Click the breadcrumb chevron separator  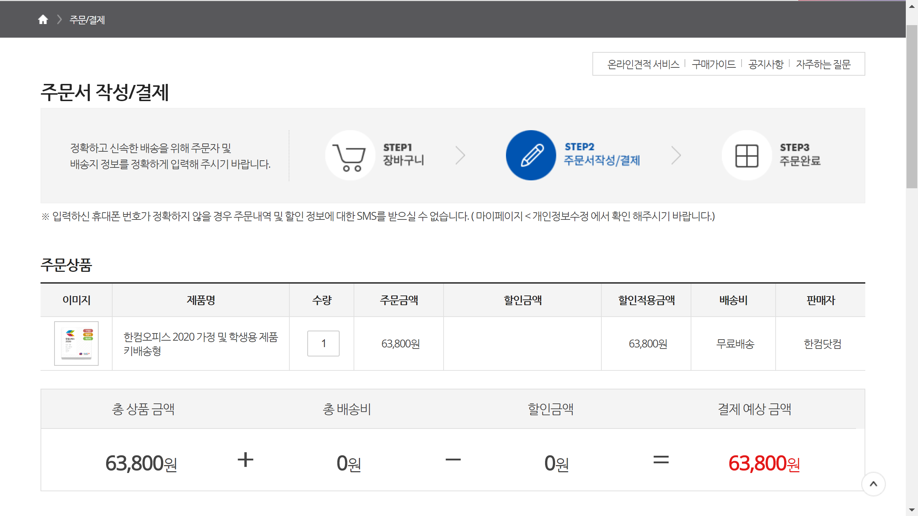point(60,19)
